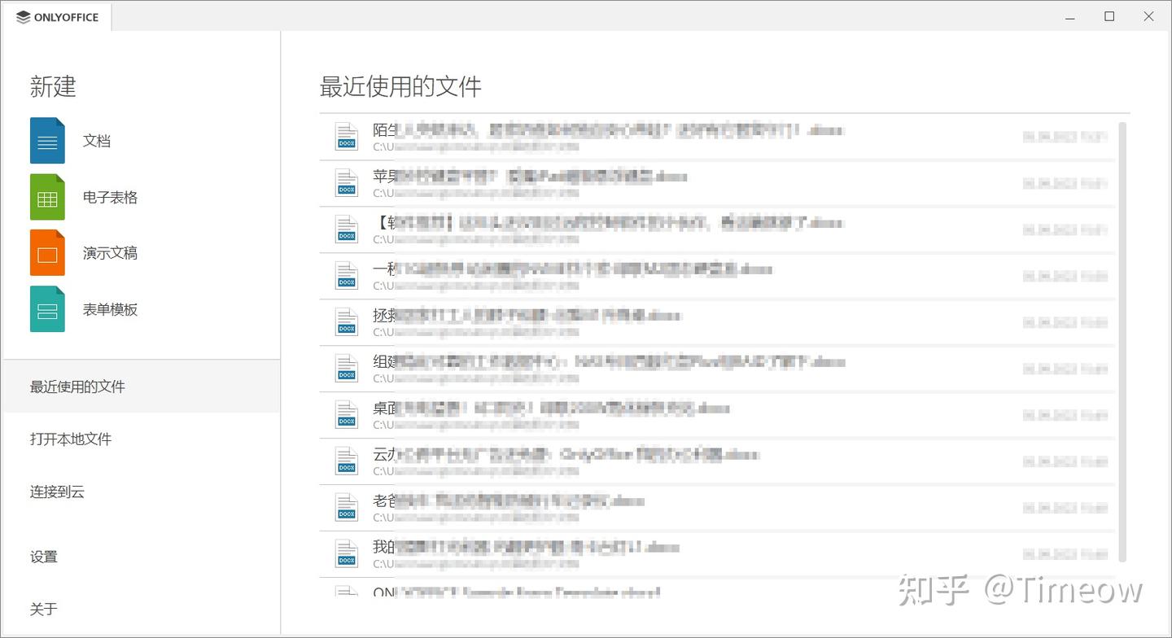Open the 关于 about page
The image size is (1172, 638).
coord(44,609)
